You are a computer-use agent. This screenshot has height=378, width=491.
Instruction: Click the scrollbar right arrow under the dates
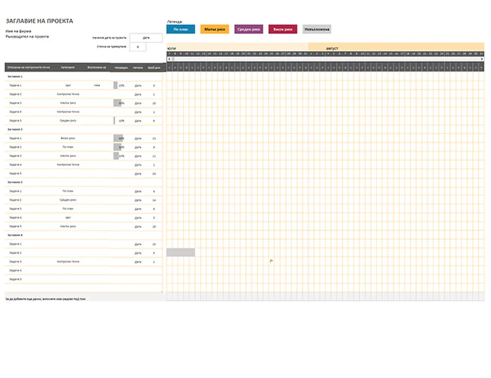[x=482, y=59]
